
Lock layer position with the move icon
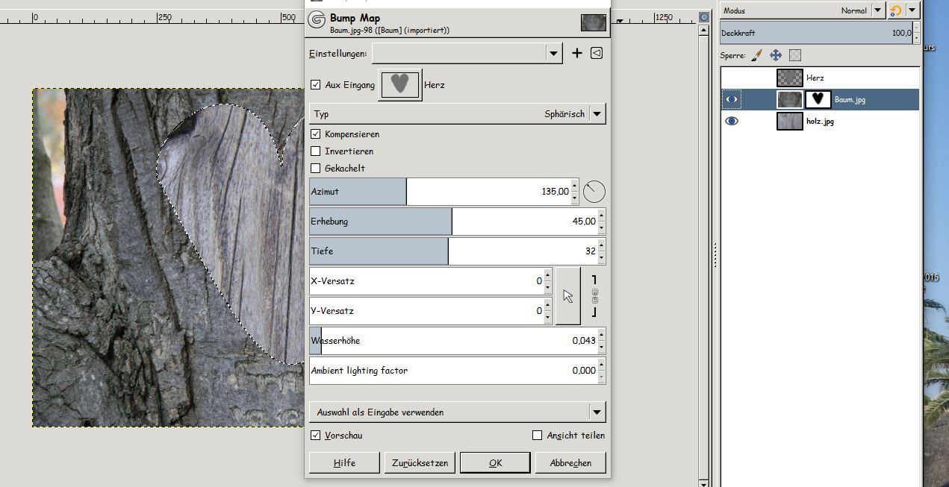776,55
